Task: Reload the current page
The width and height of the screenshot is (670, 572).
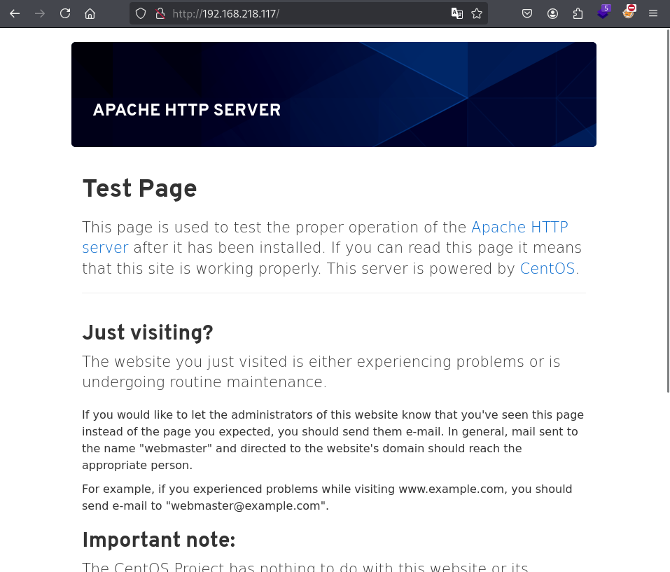Action: click(x=65, y=14)
